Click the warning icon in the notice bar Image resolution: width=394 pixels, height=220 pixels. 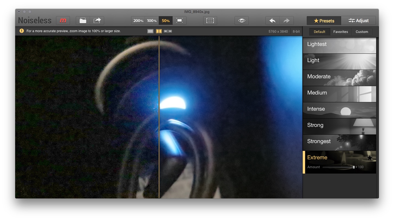coord(21,31)
